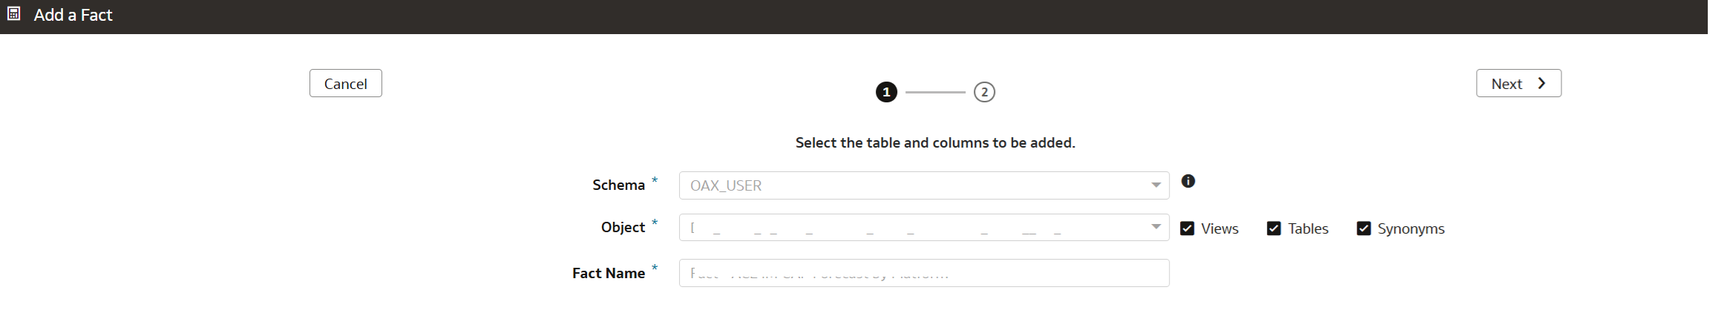
Task: Click the Object field label
Action: click(x=623, y=227)
